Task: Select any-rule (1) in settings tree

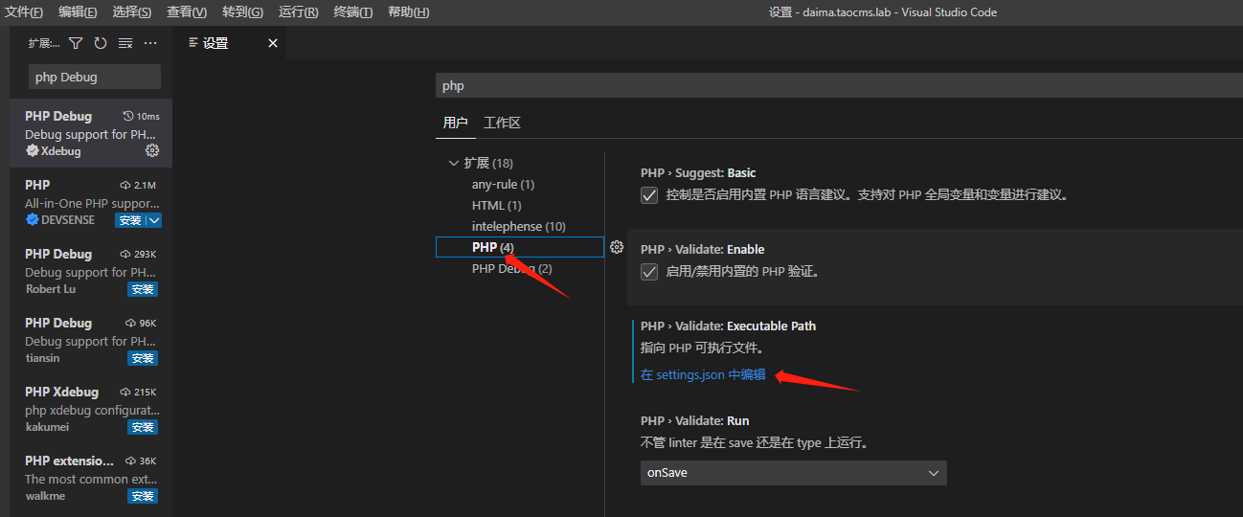Action: point(503,184)
